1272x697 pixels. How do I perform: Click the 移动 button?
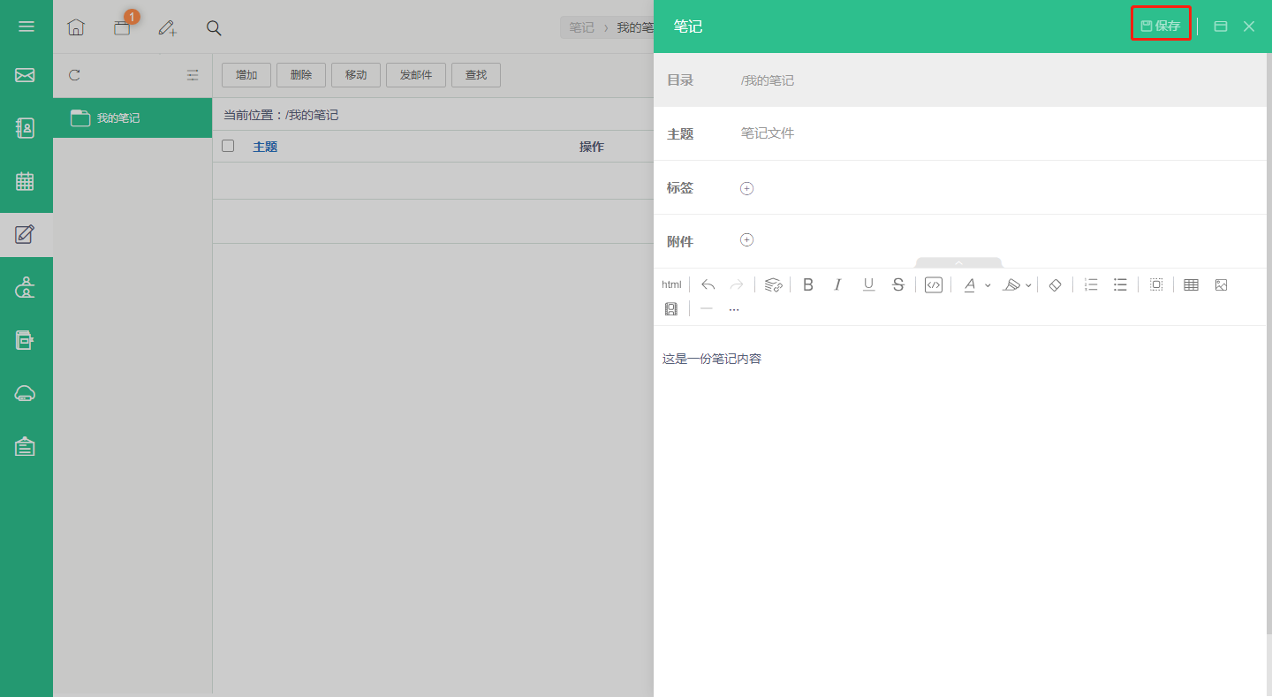click(x=356, y=75)
